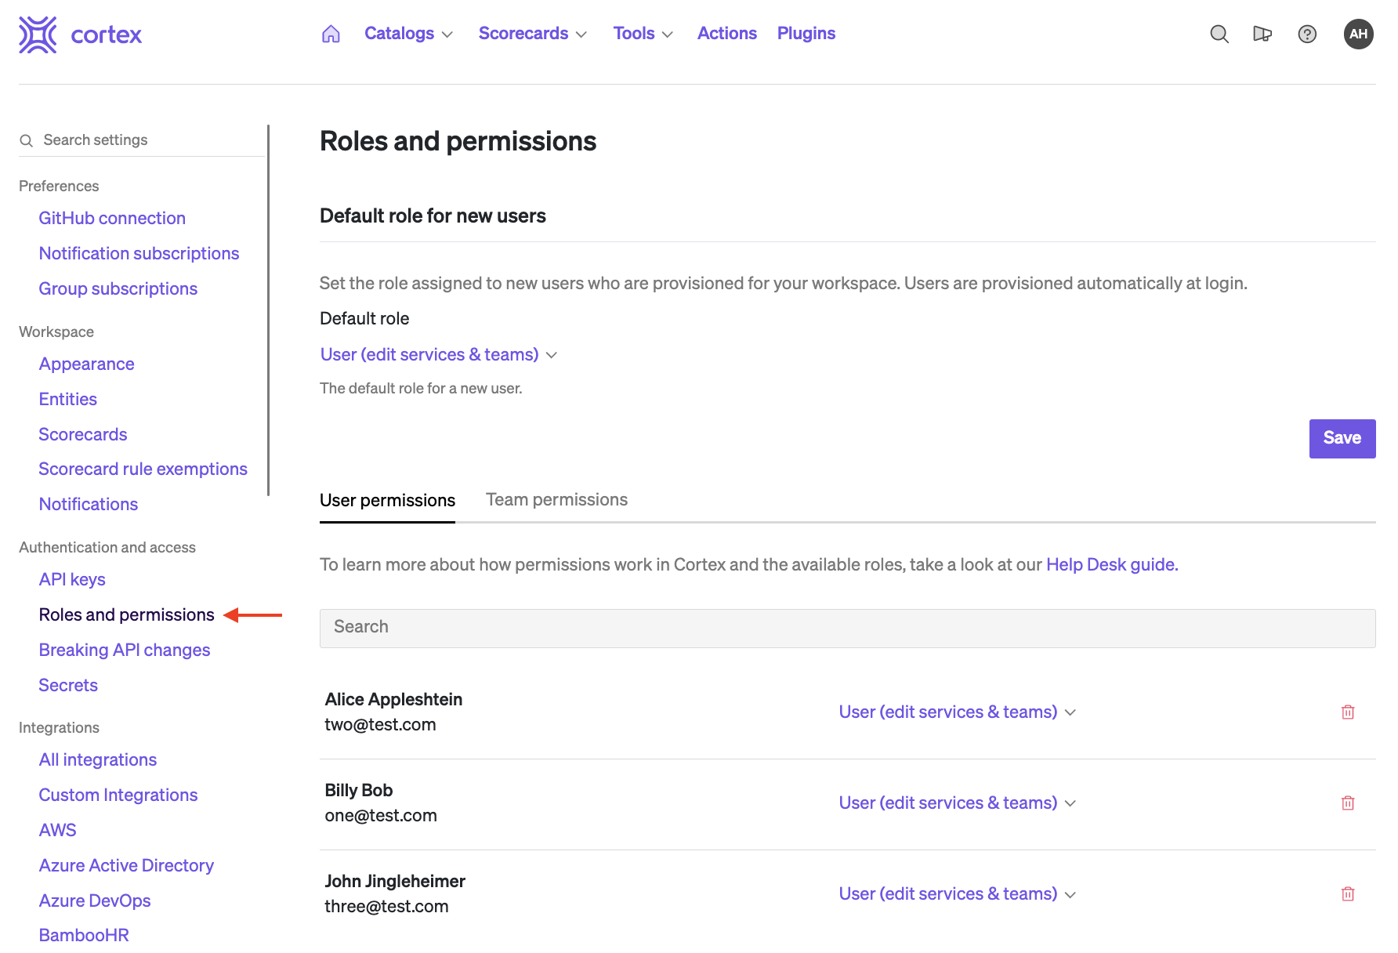Open the Help Desk guide link
This screenshot has height=953, width=1398.
coord(1112,564)
